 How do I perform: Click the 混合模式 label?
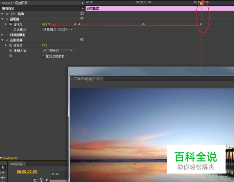pyautogui.click(x=20, y=29)
